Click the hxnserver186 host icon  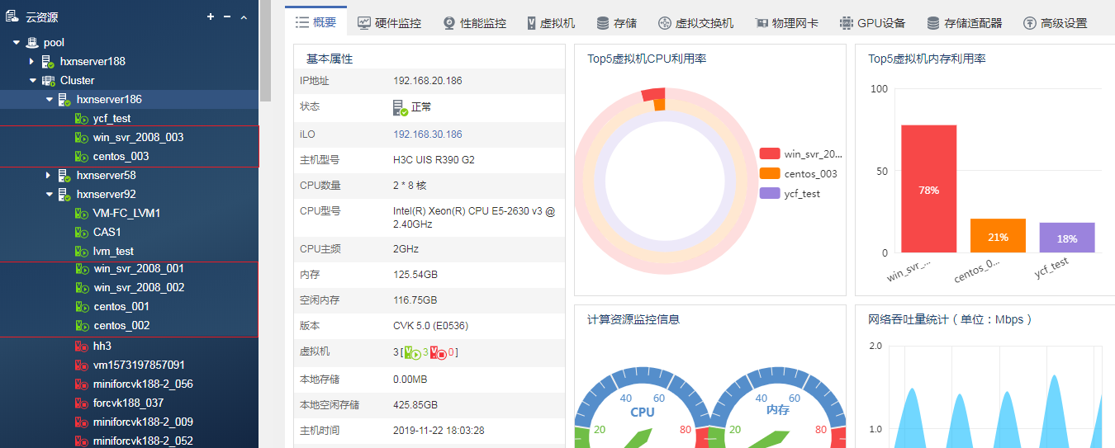coord(64,100)
